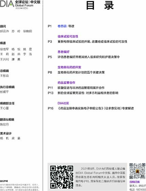
Task: Click the grey subscription info box
Action: pos(87,177)
